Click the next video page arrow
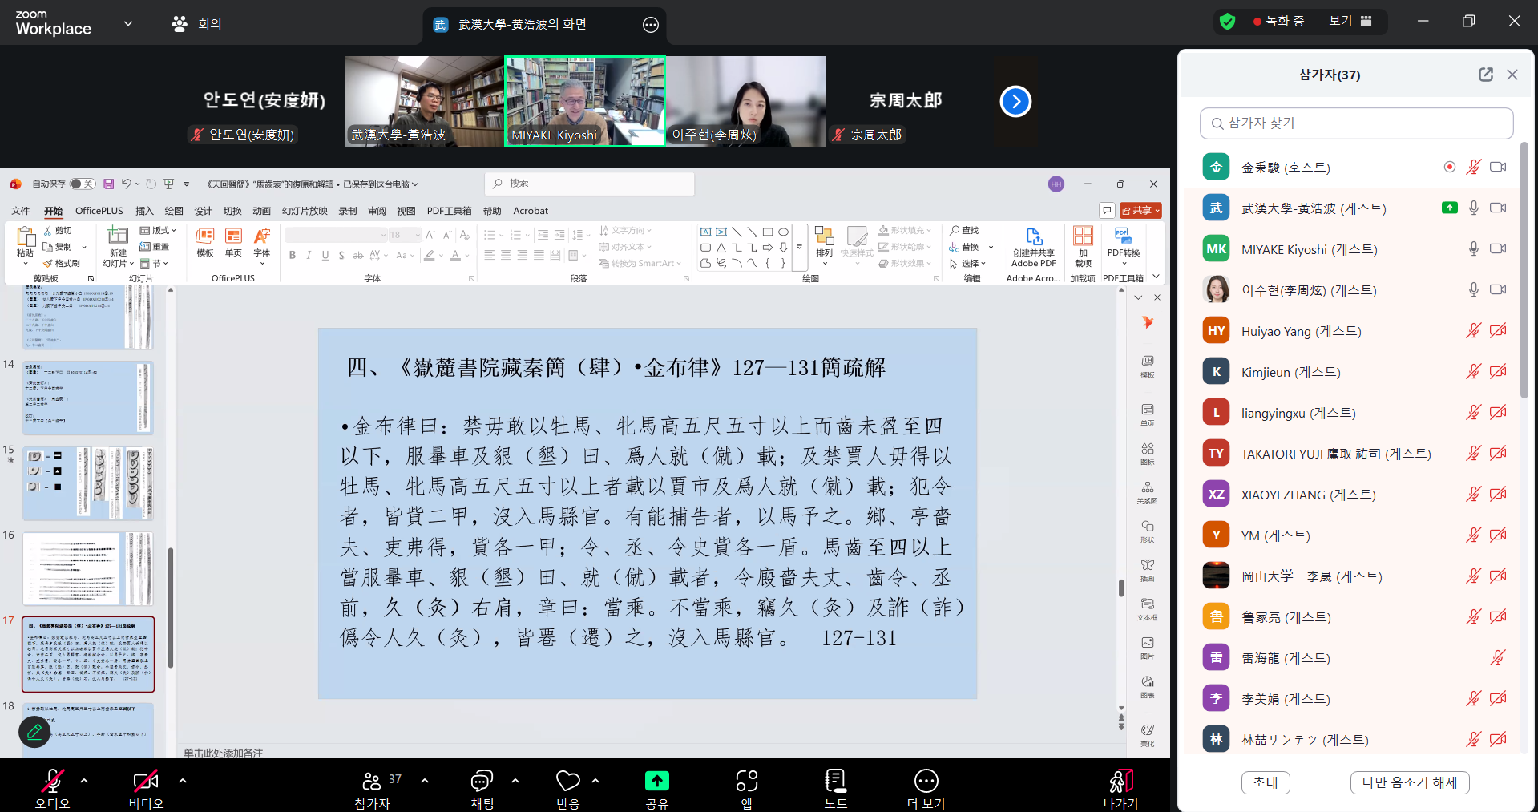The image size is (1538, 812). click(x=1015, y=101)
